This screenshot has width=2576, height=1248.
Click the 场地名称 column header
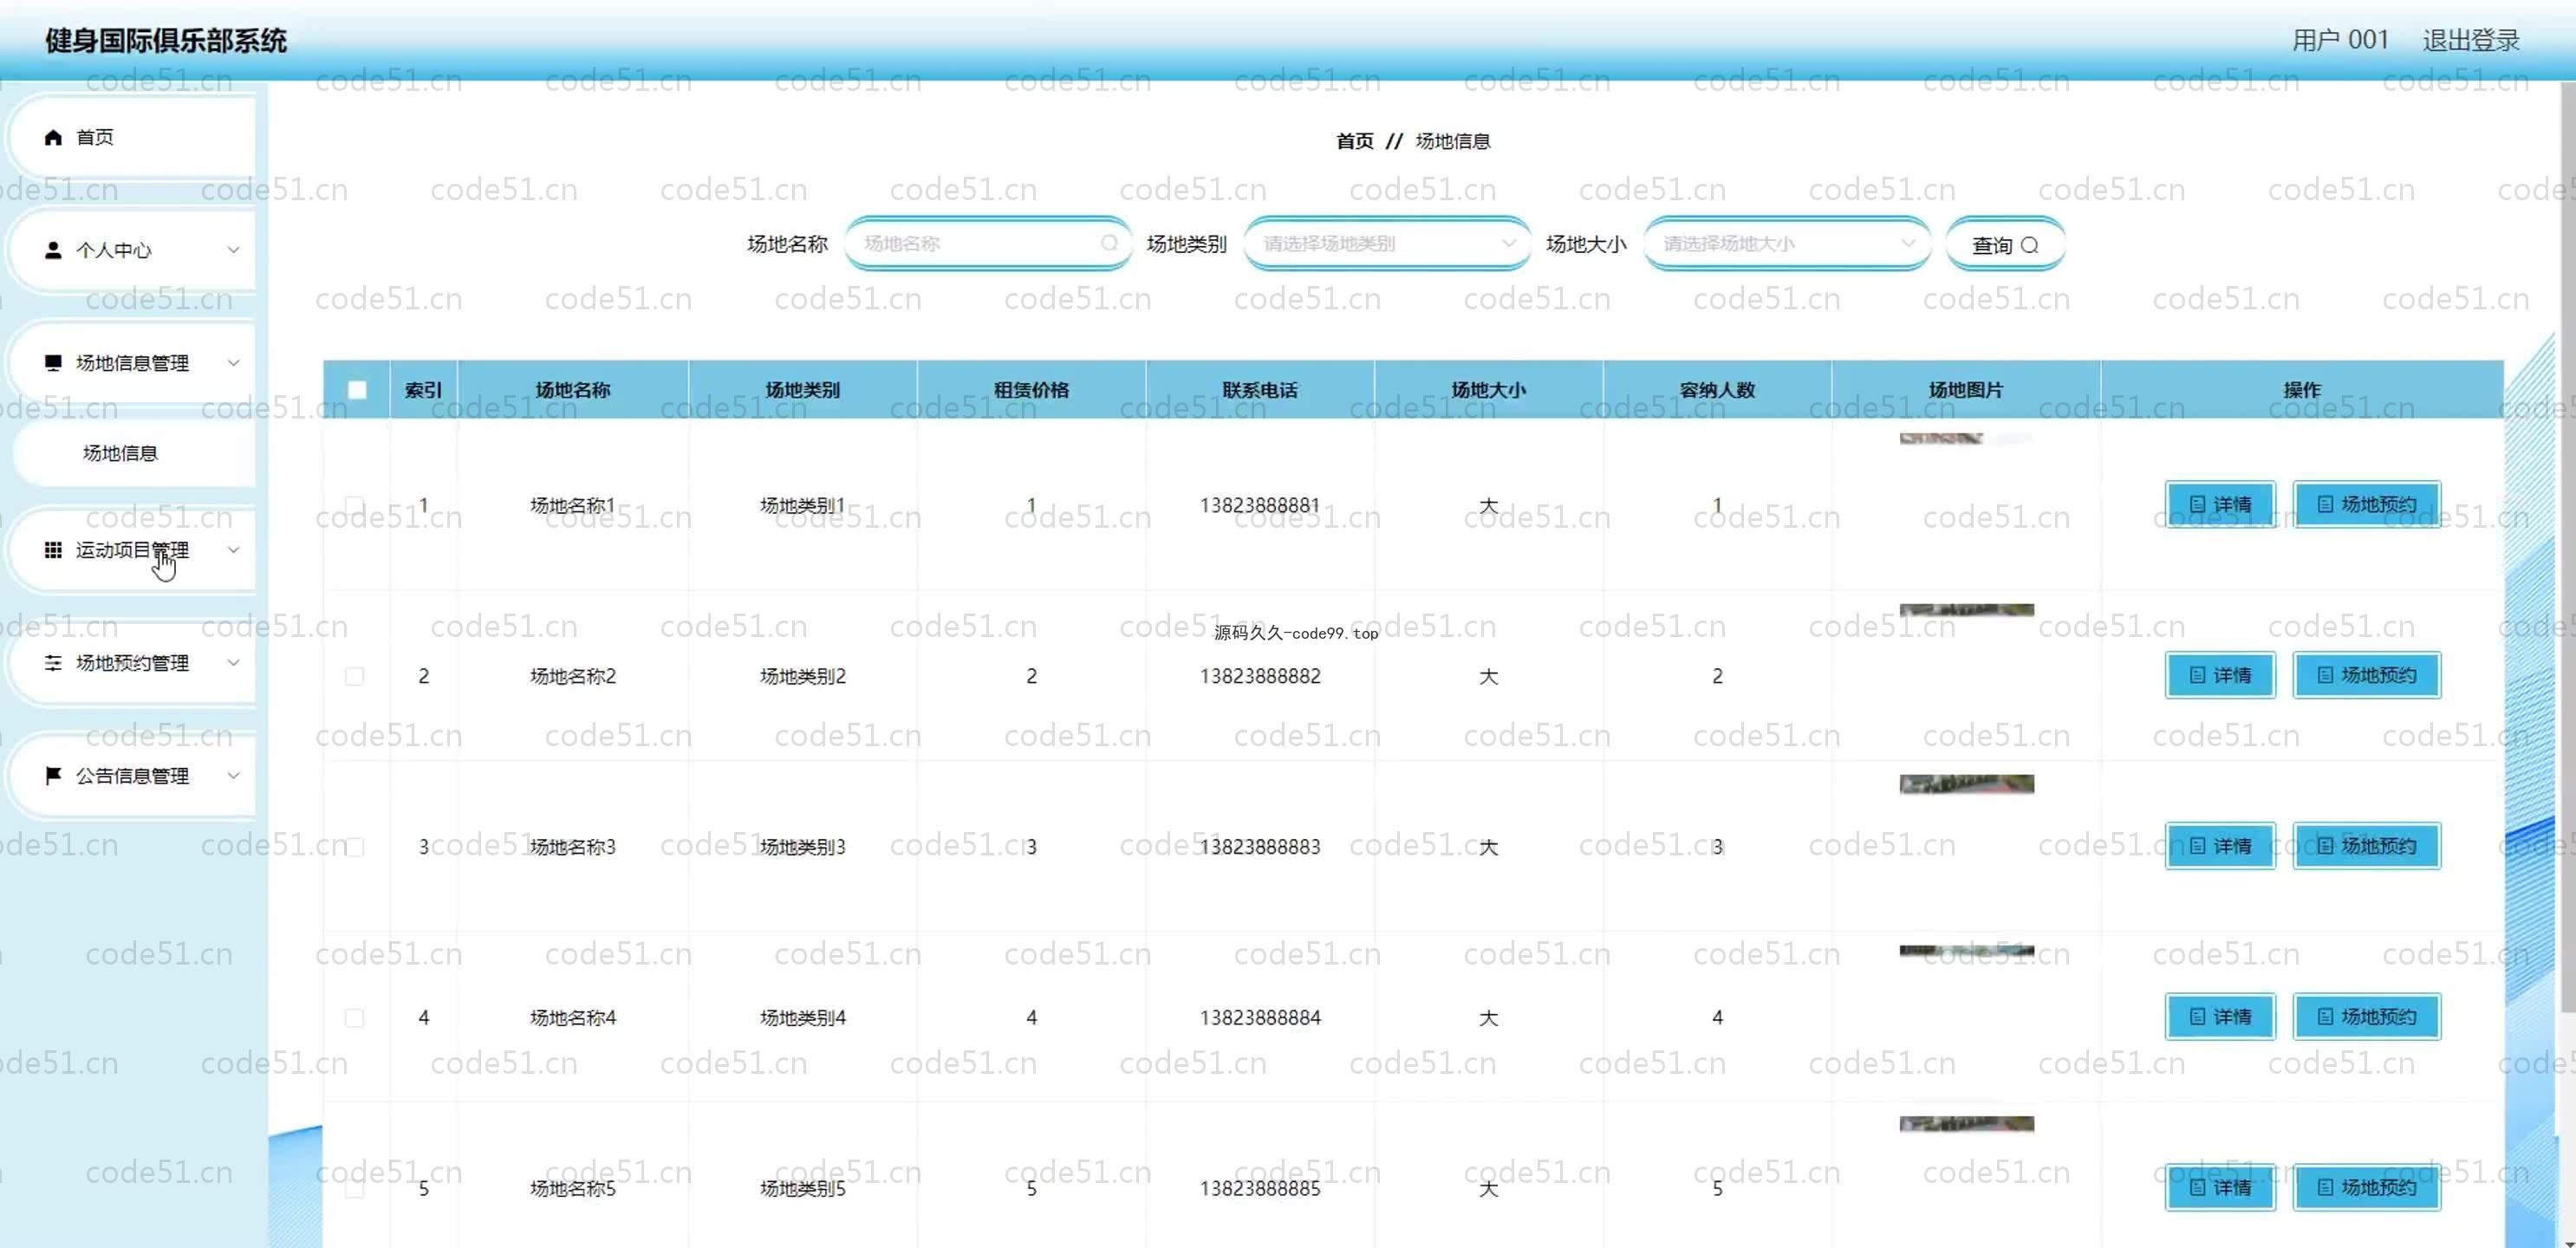point(573,390)
